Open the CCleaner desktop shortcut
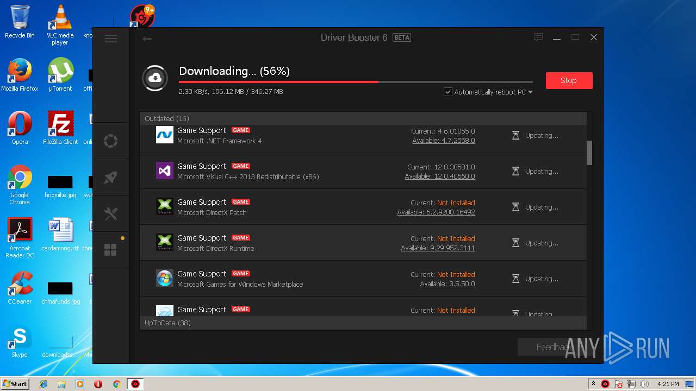696x391 pixels. (20, 288)
